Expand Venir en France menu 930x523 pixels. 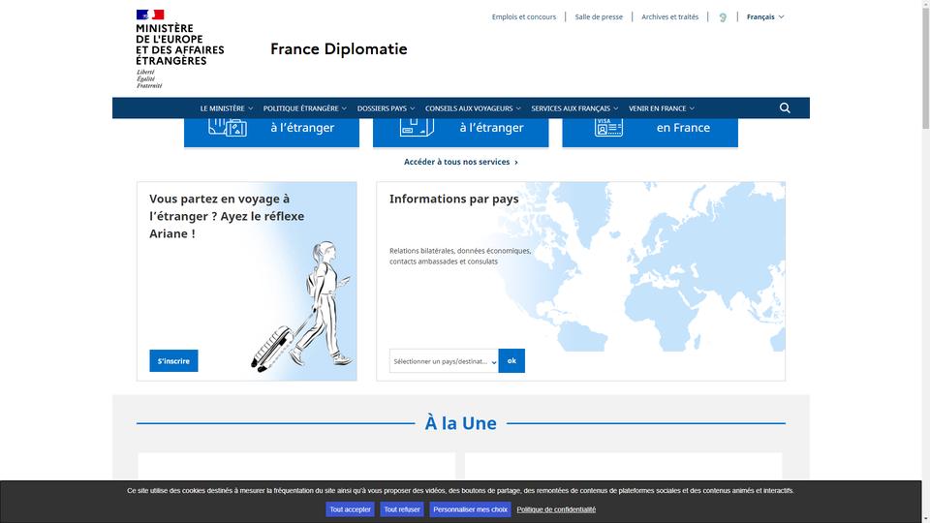tap(662, 108)
